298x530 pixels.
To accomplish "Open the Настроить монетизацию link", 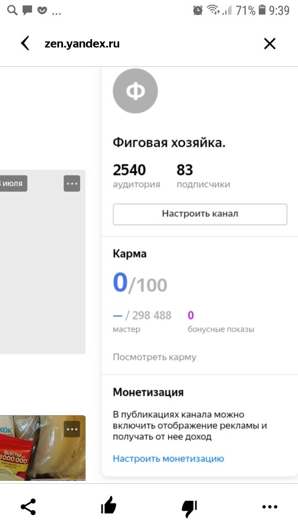I will [x=168, y=459].
